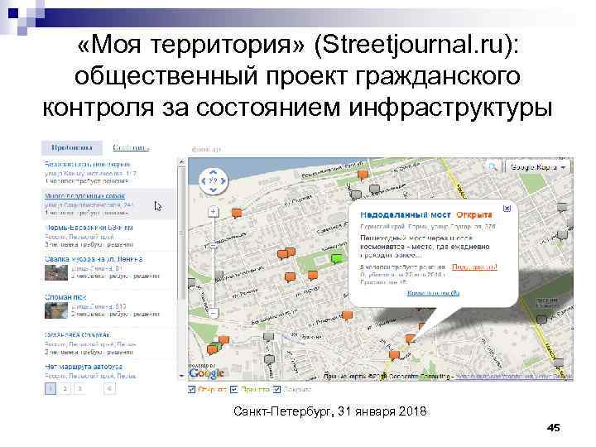The height and width of the screenshot is (447, 596).
Task: Click the map zoom slider handle
Action: click(214, 246)
